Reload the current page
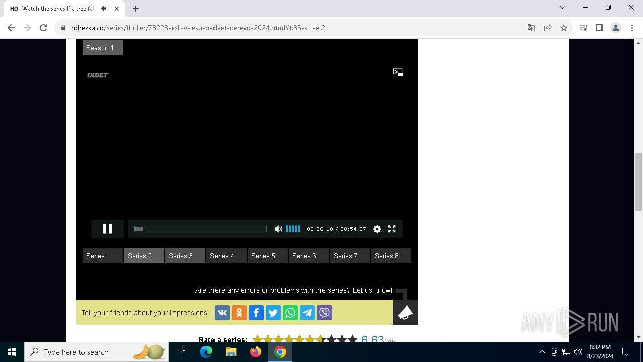 [43, 28]
